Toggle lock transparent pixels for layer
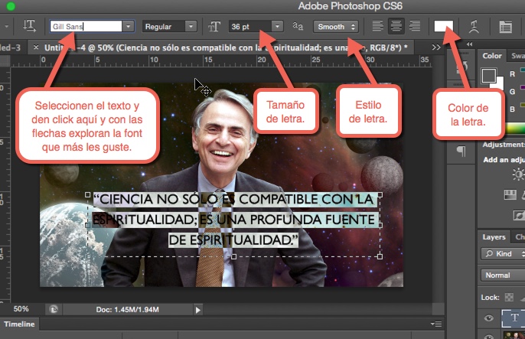The width and height of the screenshot is (525, 339). click(510, 296)
